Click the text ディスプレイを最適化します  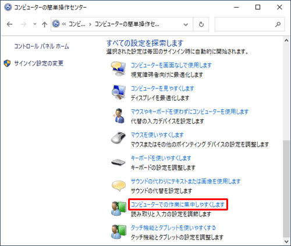(160, 98)
